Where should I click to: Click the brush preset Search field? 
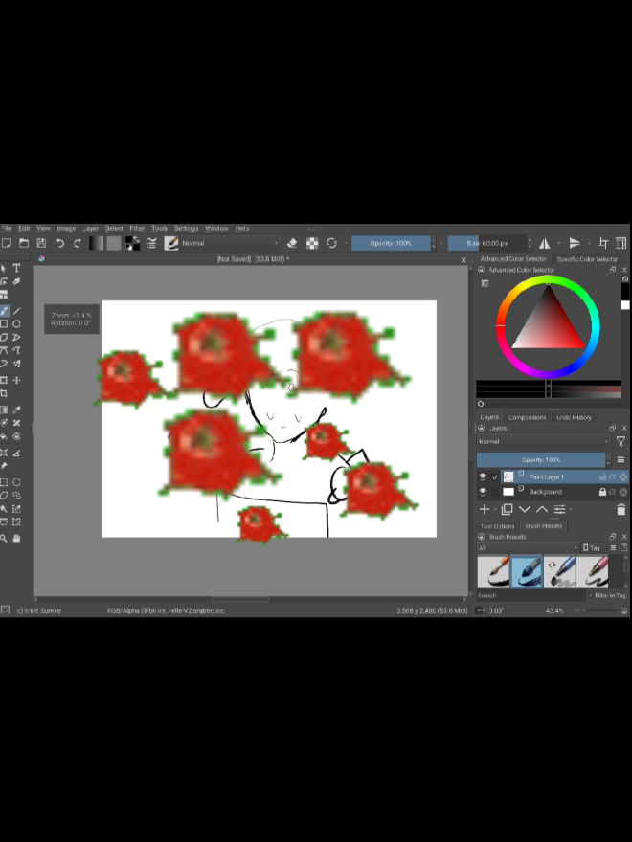(x=530, y=595)
